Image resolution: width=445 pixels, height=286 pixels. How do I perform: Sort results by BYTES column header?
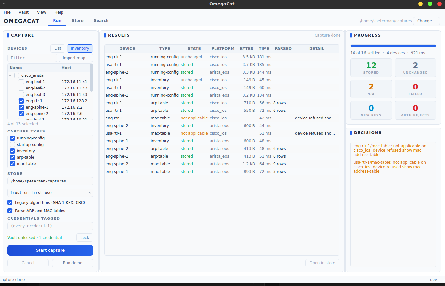click(246, 49)
